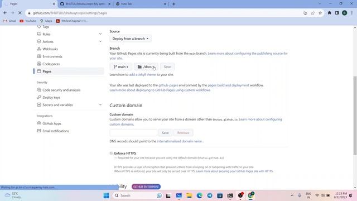Launch Microsoft Edge from taskbar

[200, 195]
